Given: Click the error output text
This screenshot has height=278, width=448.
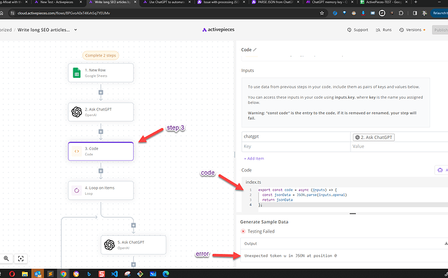Looking at the screenshot, I should (291, 256).
